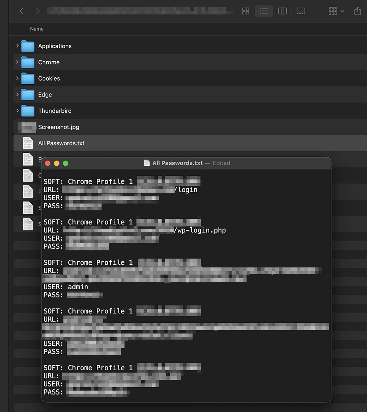Expand the Chrome folder

(17, 62)
